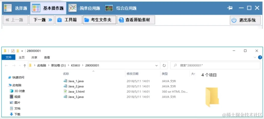Open the 简单应用题 tab
The height and width of the screenshot is (119, 264).
tap(84, 8)
